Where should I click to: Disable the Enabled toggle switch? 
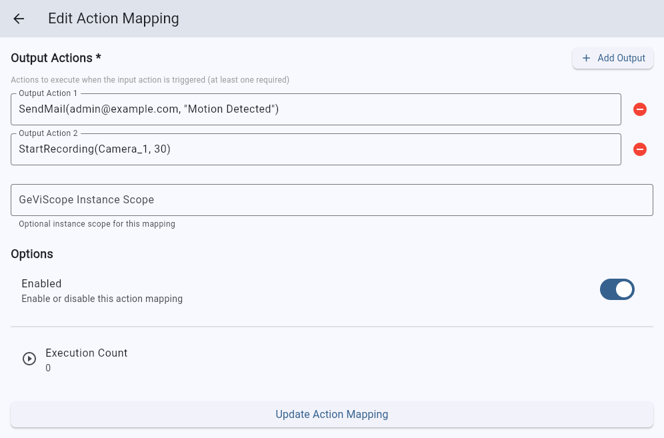(617, 289)
